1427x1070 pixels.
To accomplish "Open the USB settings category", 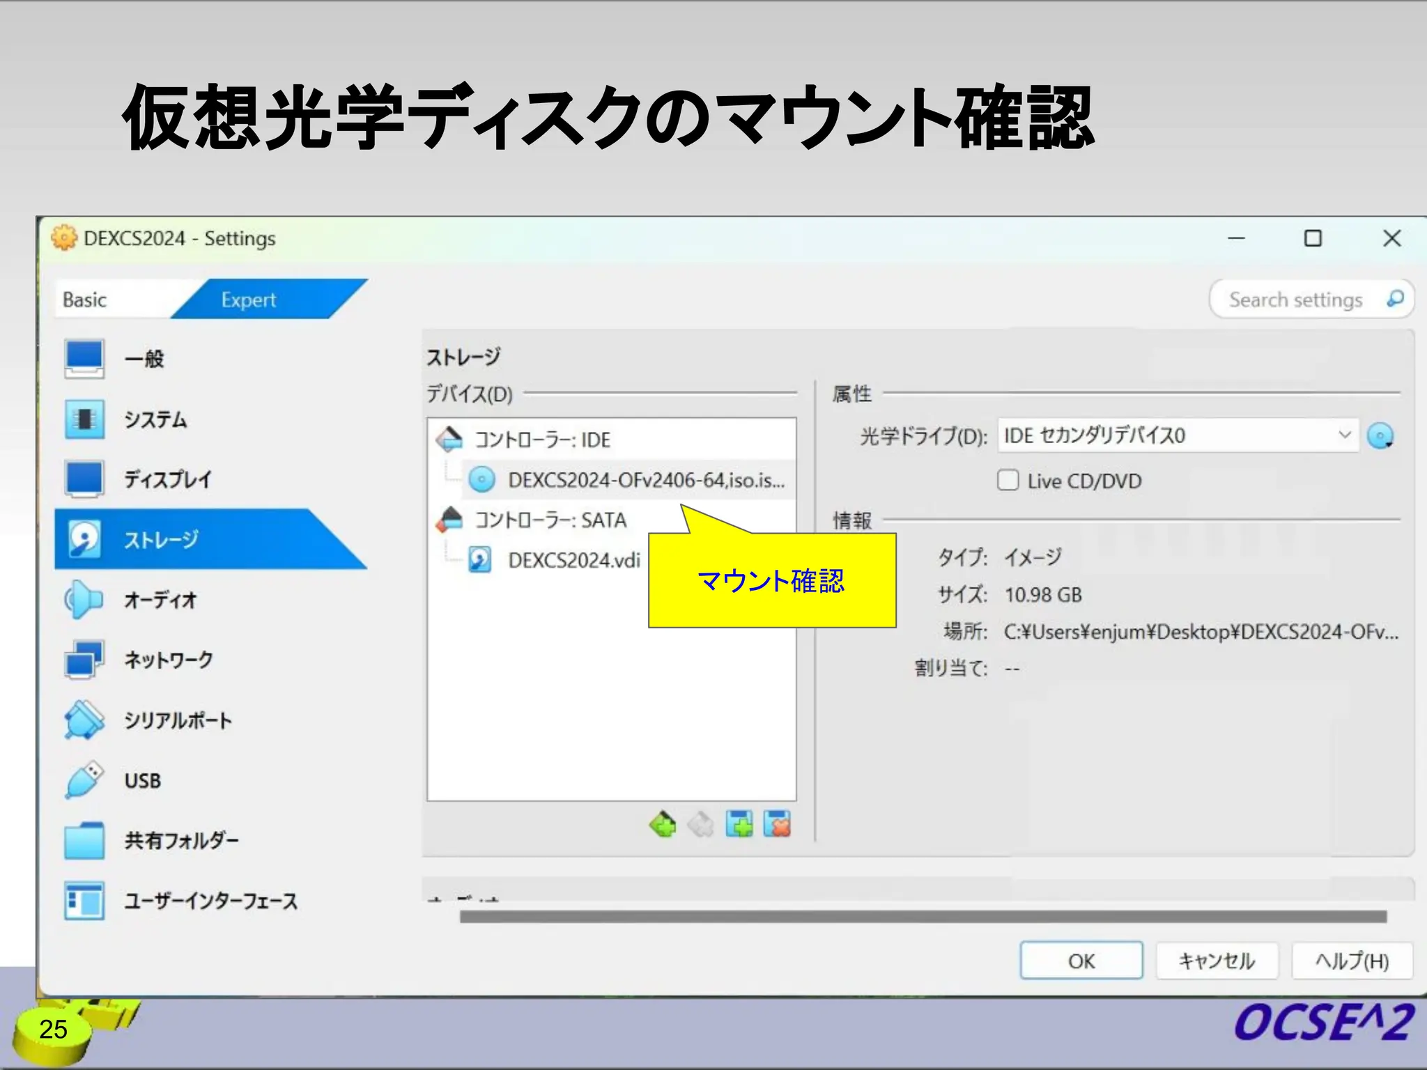I will click(142, 780).
